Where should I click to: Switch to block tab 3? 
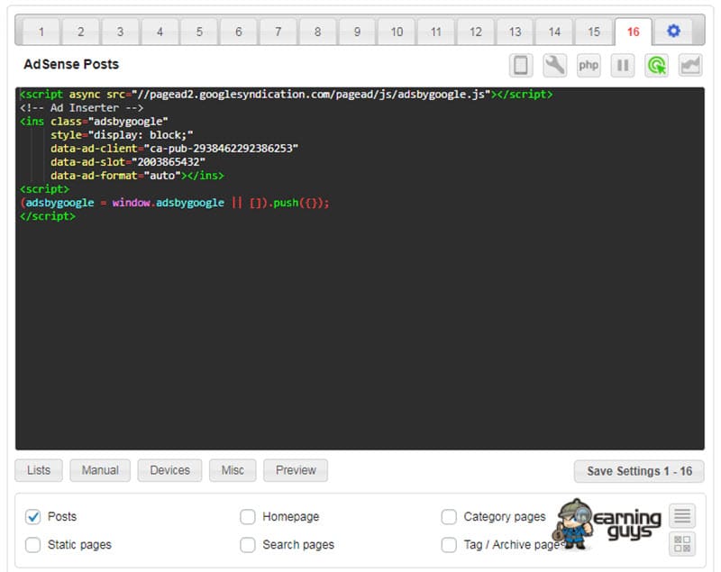[120, 32]
